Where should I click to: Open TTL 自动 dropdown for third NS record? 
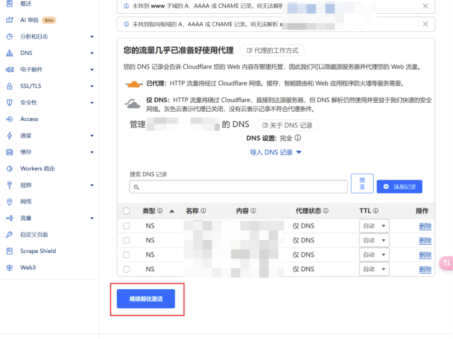[x=374, y=255]
